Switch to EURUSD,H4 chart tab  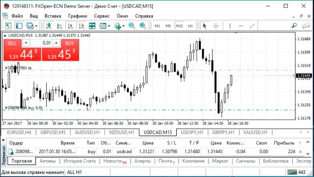(19, 132)
